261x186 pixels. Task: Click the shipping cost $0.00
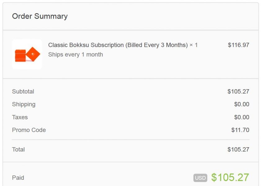click(242, 104)
